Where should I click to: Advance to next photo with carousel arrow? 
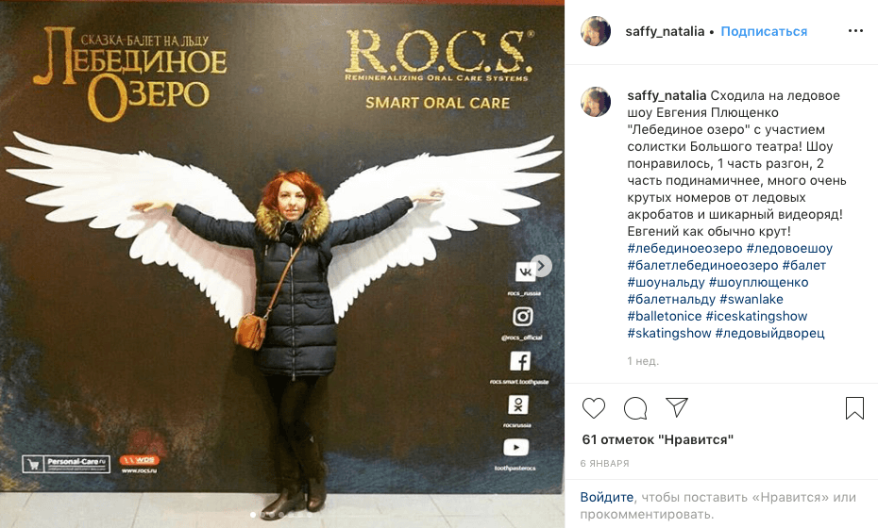[541, 266]
